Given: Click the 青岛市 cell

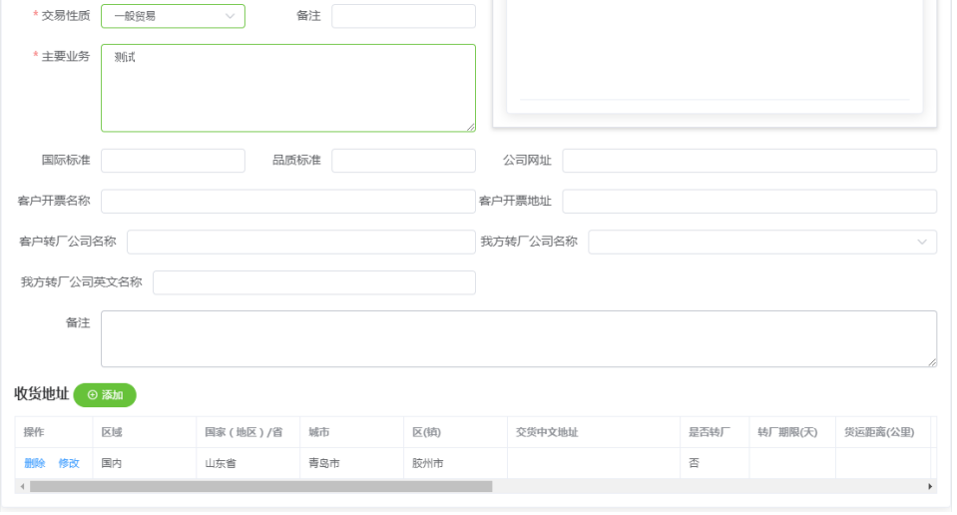Looking at the screenshot, I should [352, 463].
